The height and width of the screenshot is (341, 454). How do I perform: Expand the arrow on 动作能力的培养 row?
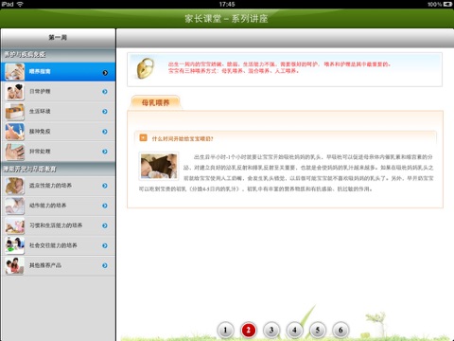[x=105, y=206]
